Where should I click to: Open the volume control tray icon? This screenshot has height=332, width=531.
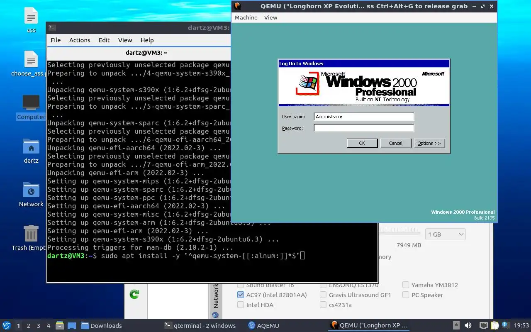[x=468, y=325]
